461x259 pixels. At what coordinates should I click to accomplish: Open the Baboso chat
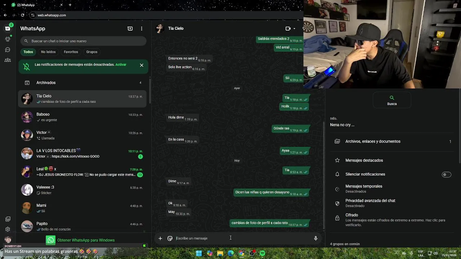tap(83, 117)
